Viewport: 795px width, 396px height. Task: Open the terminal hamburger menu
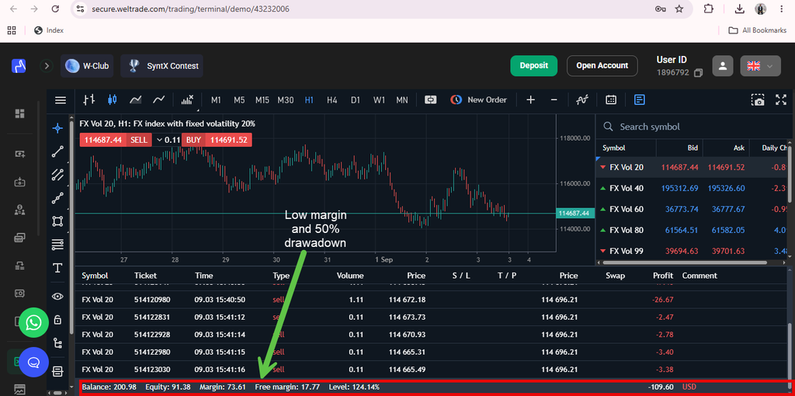point(61,100)
